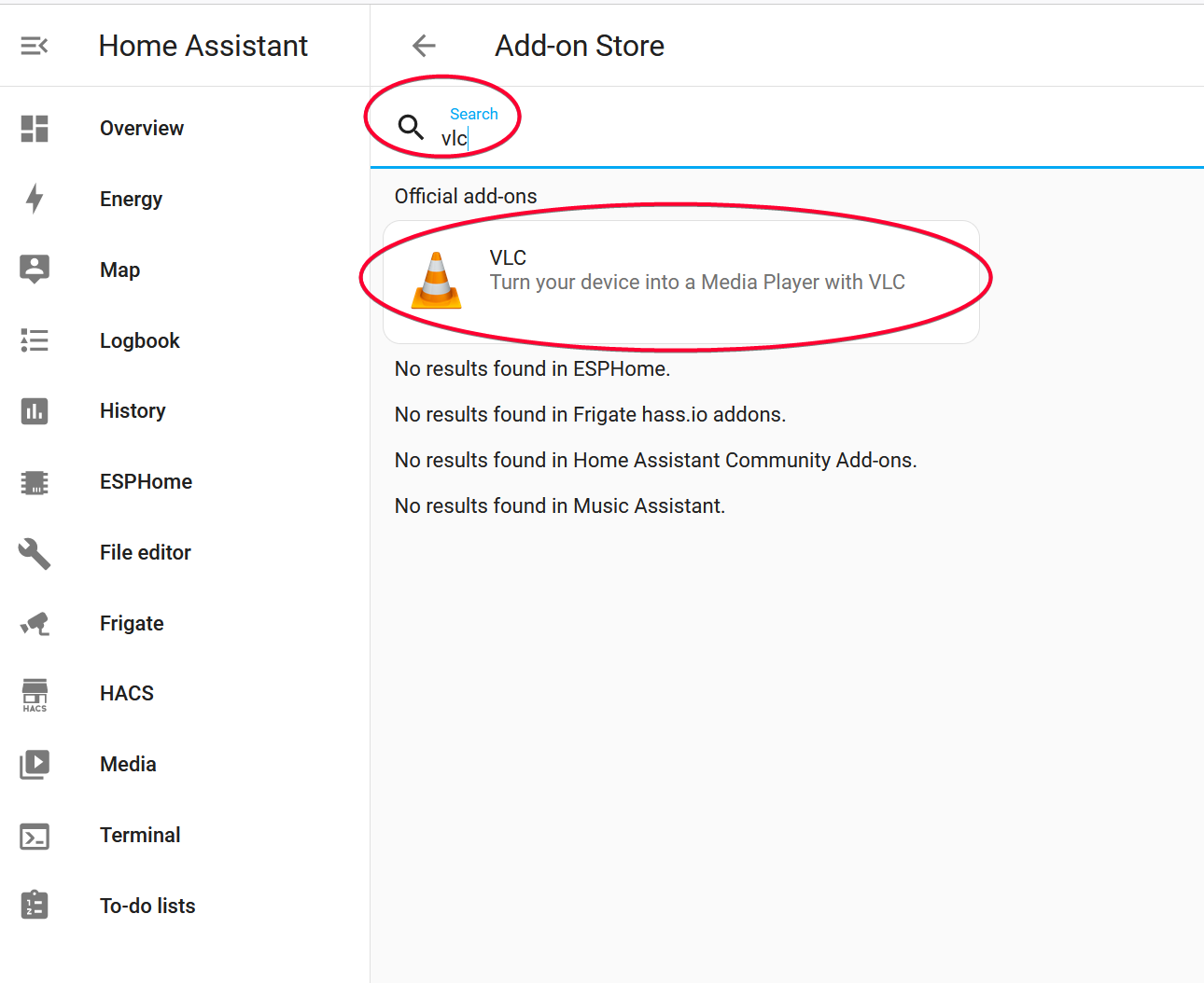Click 'No results found in Home Assistant Community Add-ons.'
Viewport: 1204px width, 983px height.
pyautogui.click(x=655, y=461)
